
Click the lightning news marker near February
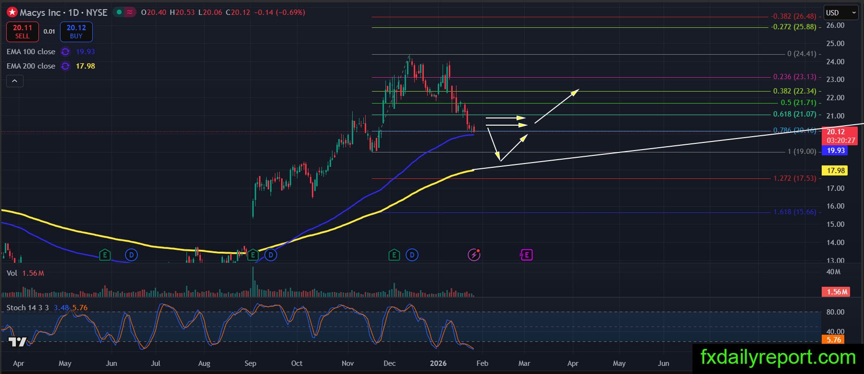pos(474,255)
